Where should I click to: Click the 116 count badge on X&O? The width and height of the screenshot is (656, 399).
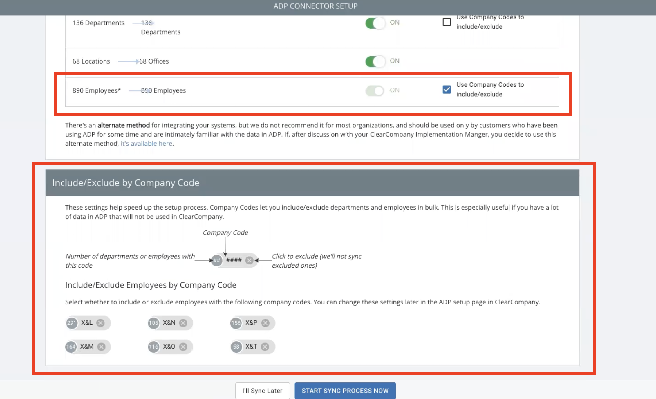pos(153,347)
